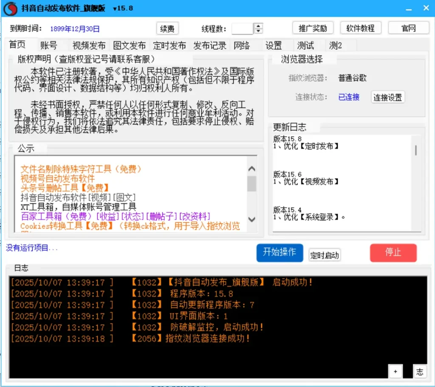The height and width of the screenshot is (387, 435).
Task: Open the 视频号自动发布软件 announcement link
Action: (x=58, y=178)
